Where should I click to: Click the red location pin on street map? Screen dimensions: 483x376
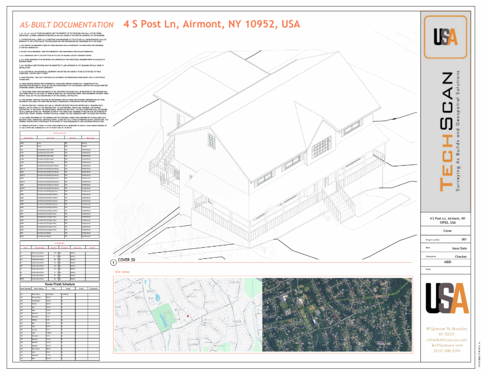[188, 317]
